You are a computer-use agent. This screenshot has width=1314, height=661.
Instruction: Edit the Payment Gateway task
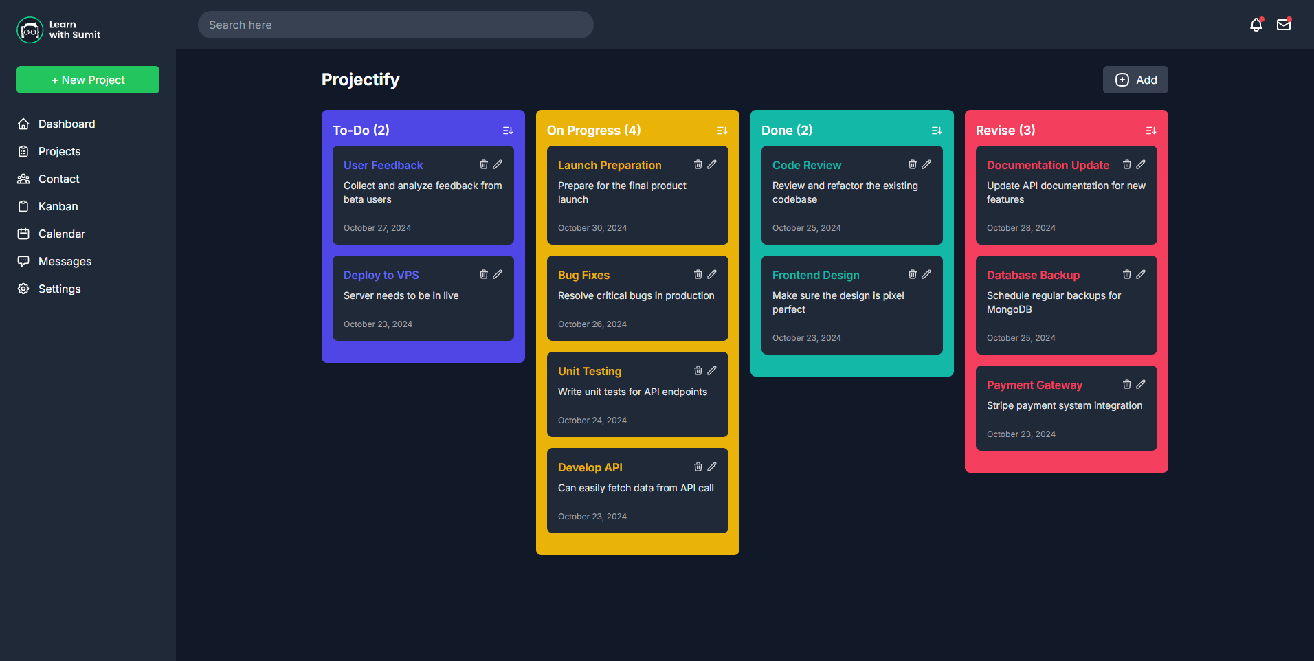click(1141, 384)
